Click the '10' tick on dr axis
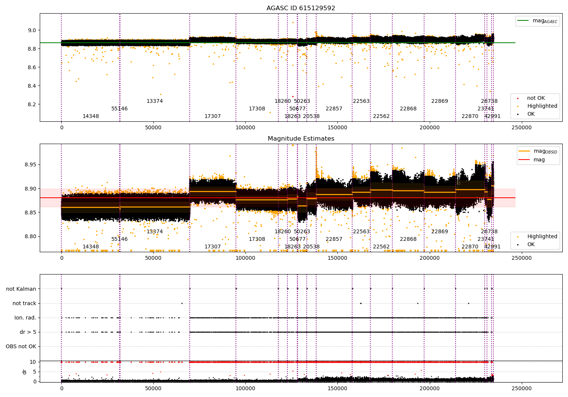Viewport: 568px width, 397px height. click(x=33, y=362)
